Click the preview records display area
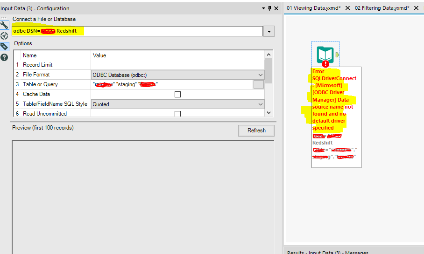The height and width of the screenshot is (254, 424). tap(143, 197)
